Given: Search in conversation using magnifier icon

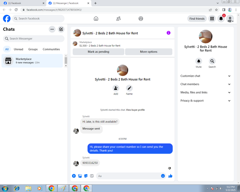Looking at the screenshot, I should 212,61.
